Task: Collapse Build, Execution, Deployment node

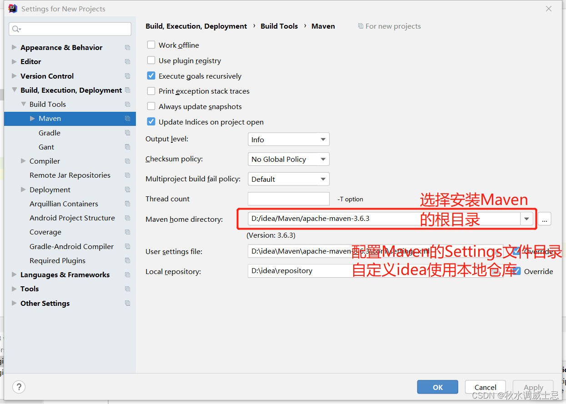Action: (x=14, y=90)
